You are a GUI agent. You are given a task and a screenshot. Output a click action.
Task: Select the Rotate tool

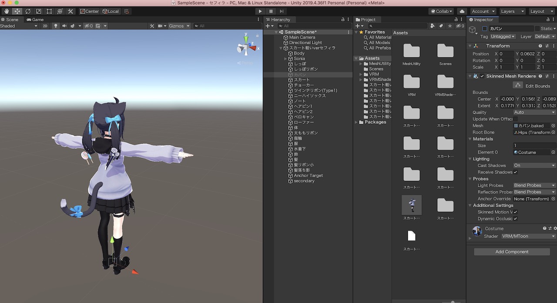(28, 11)
